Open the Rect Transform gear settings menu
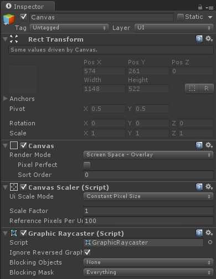 (x=209, y=39)
